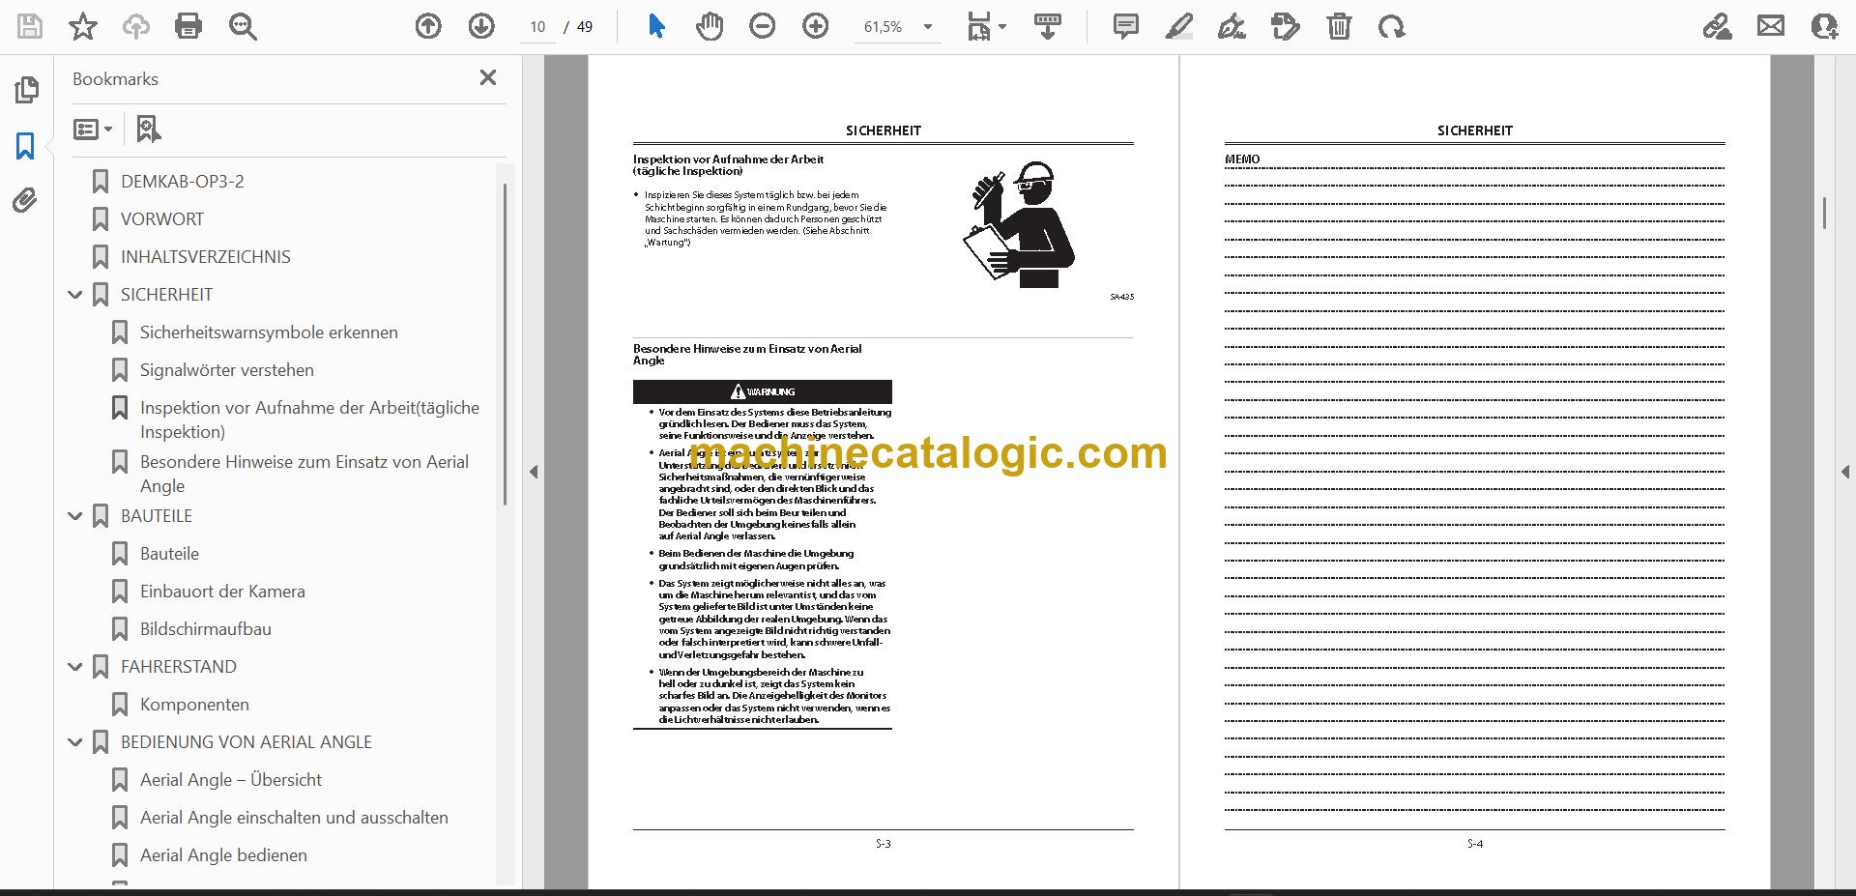This screenshot has height=896, width=1856.
Task: Open the attachments paperclip panel
Action: click(25, 200)
